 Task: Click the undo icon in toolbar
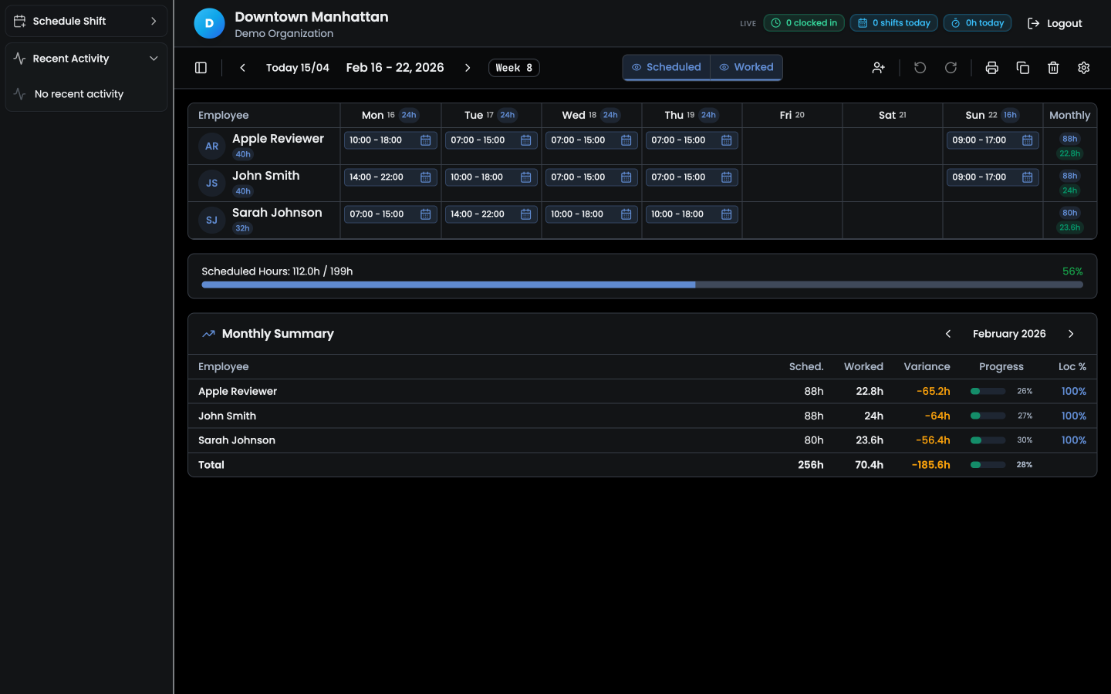click(920, 68)
